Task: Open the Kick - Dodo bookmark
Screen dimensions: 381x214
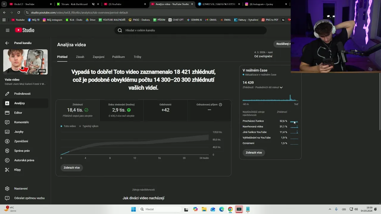Action: click(x=74, y=20)
